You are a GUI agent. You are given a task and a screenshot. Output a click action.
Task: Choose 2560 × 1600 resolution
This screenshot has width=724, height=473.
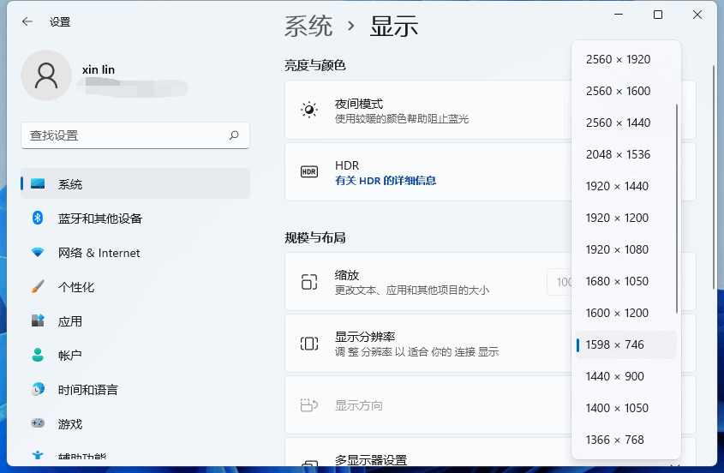point(626,91)
